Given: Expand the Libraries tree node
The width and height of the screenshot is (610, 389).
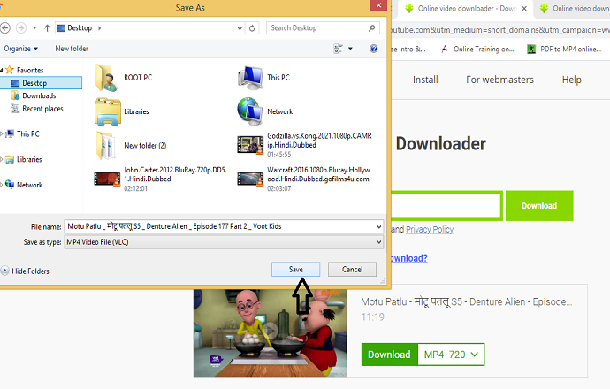Looking at the screenshot, I should coord(1,159).
